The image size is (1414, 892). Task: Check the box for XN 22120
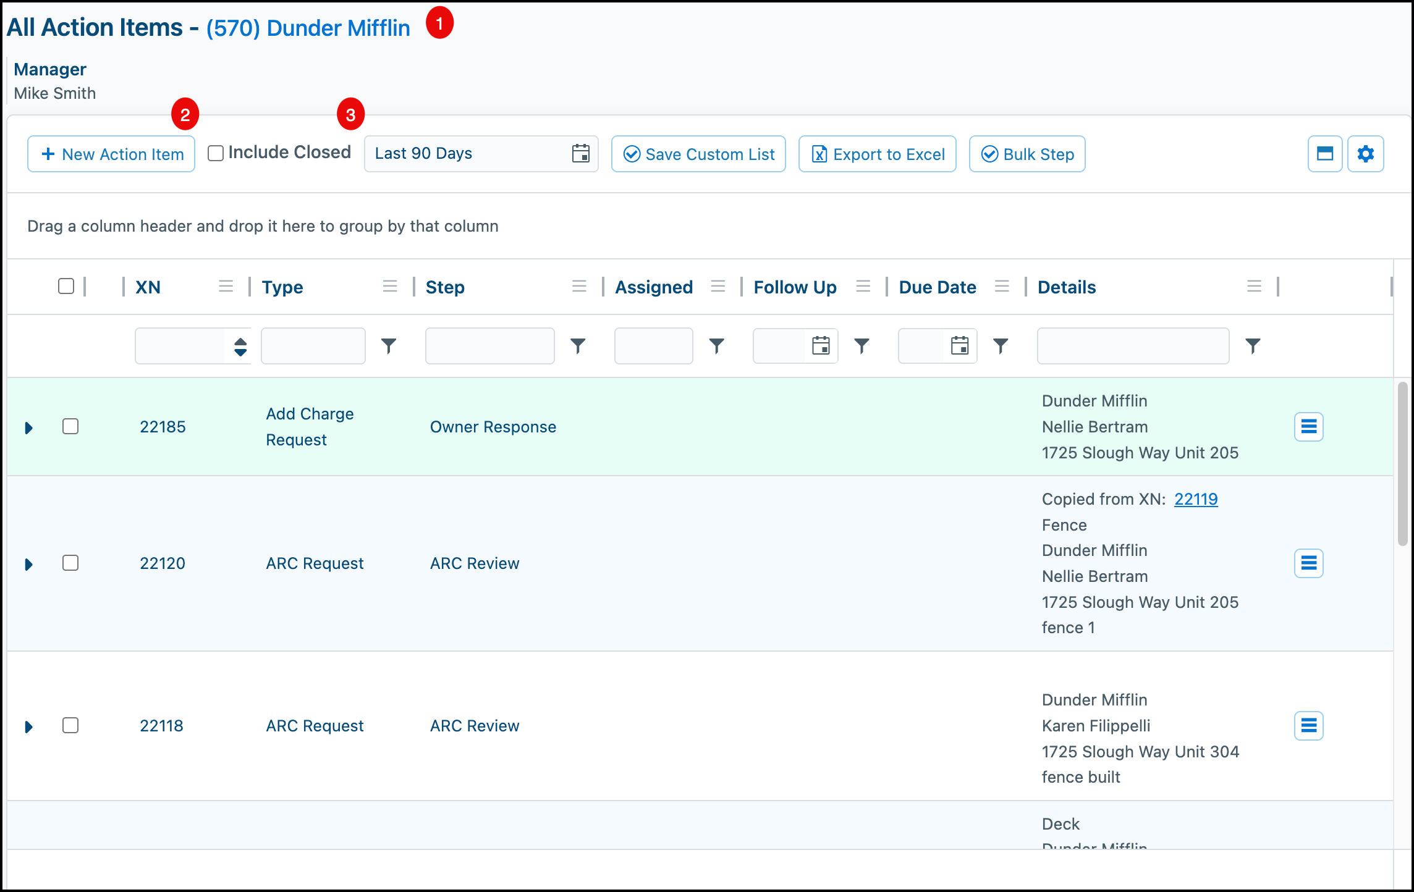70,563
